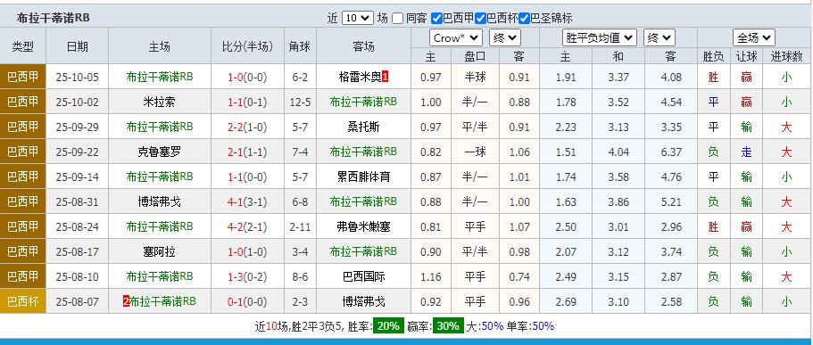Open away team 桑托斯 link
Screen dimensions: 813x345
363,127
